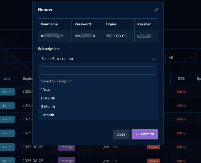Click the STB column header in background table
The height and width of the screenshot is (163, 201).
[x=181, y=78]
